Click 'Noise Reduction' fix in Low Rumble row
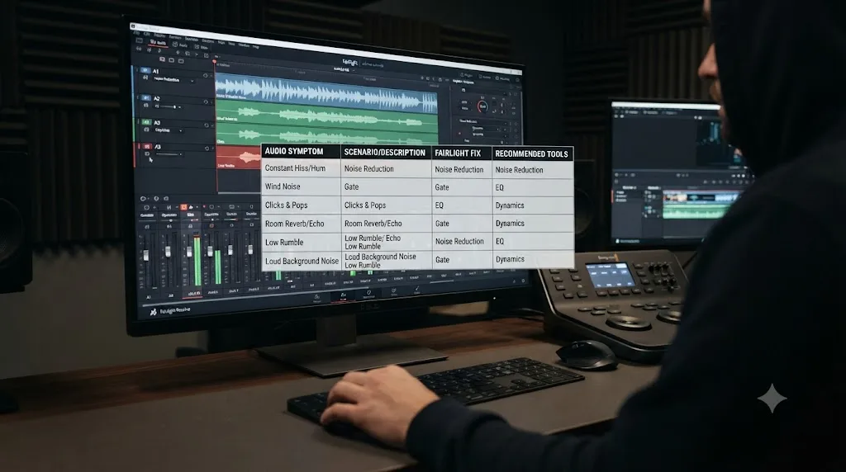 click(x=459, y=242)
